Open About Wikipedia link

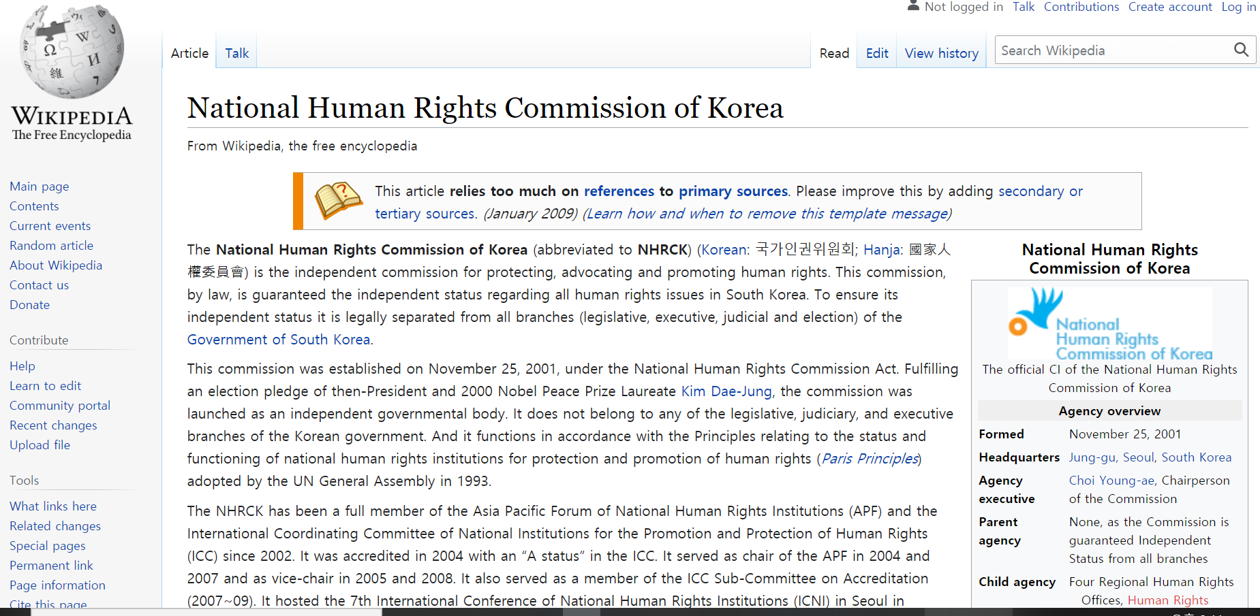click(x=56, y=265)
